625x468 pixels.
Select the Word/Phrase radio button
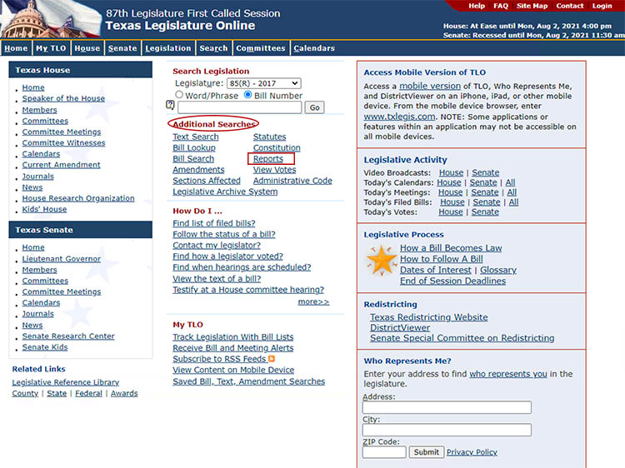(179, 95)
